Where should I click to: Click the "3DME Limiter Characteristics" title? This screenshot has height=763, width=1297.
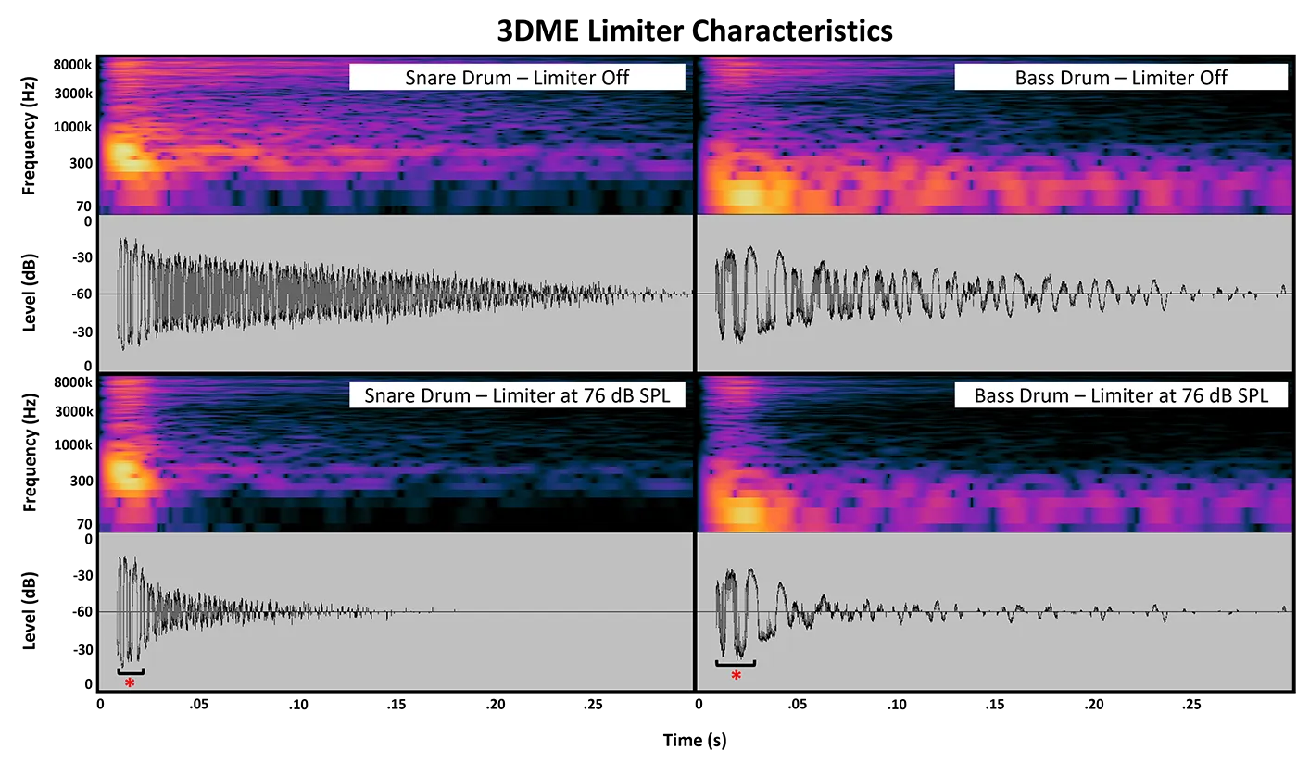click(x=695, y=31)
